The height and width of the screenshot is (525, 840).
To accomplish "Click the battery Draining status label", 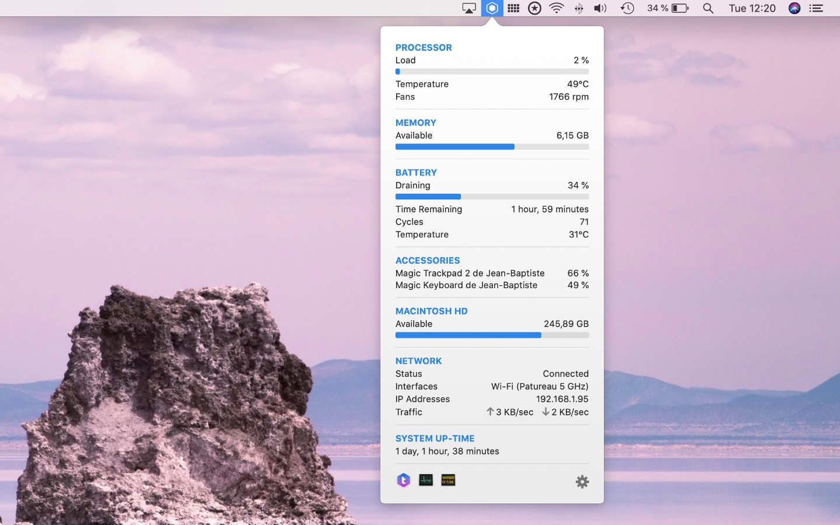I will coord(412,185).
